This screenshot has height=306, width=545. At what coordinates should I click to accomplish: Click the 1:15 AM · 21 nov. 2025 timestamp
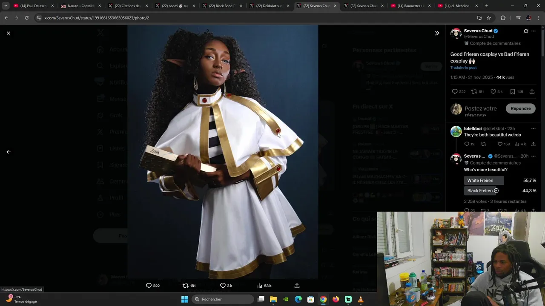point(471,77)
